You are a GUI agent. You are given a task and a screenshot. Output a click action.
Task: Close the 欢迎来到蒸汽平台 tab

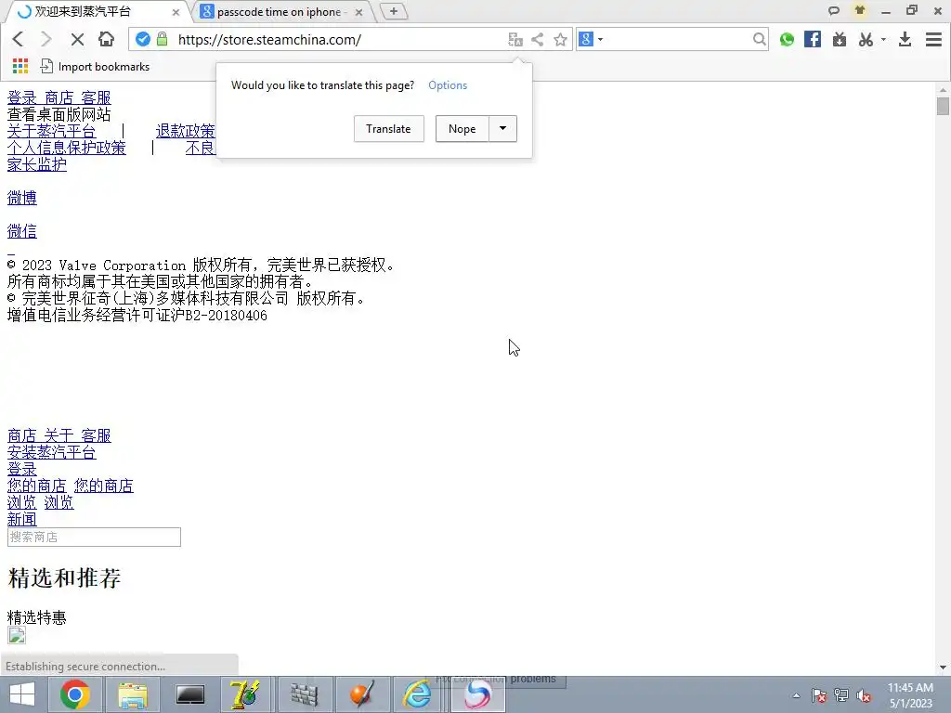tap(176, 12)
